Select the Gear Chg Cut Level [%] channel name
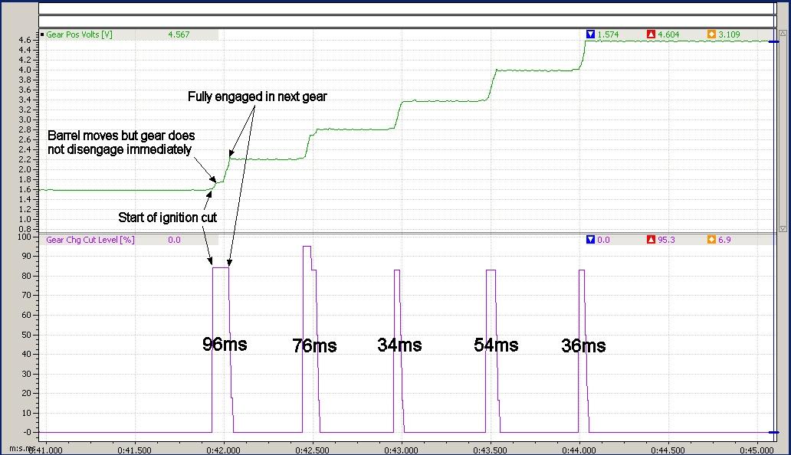Image resolution: width=791 pixels, height=455 pixels. 90,240
